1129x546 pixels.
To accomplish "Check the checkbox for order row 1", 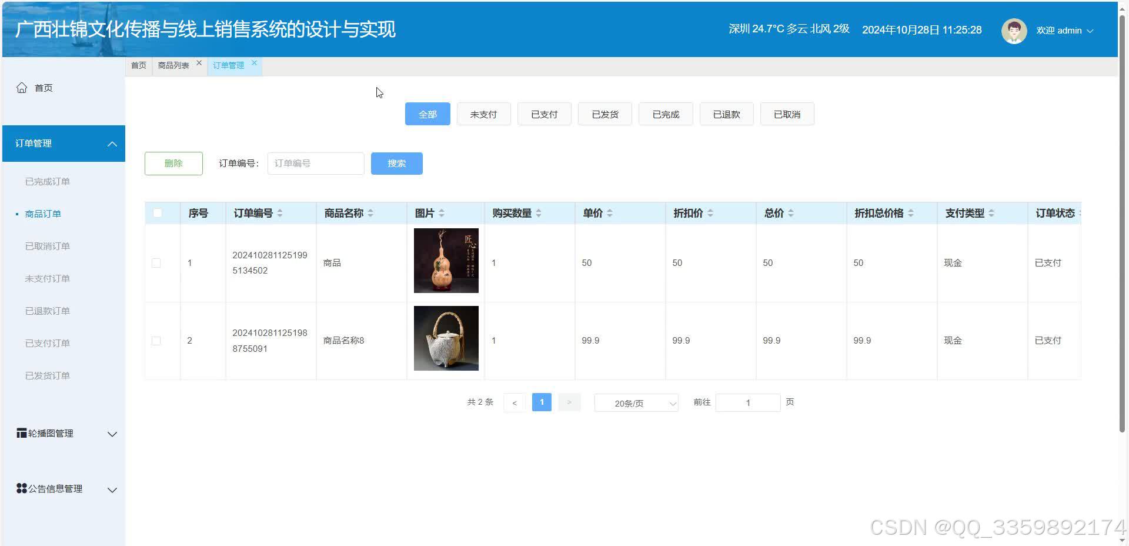I will point(156,263).
